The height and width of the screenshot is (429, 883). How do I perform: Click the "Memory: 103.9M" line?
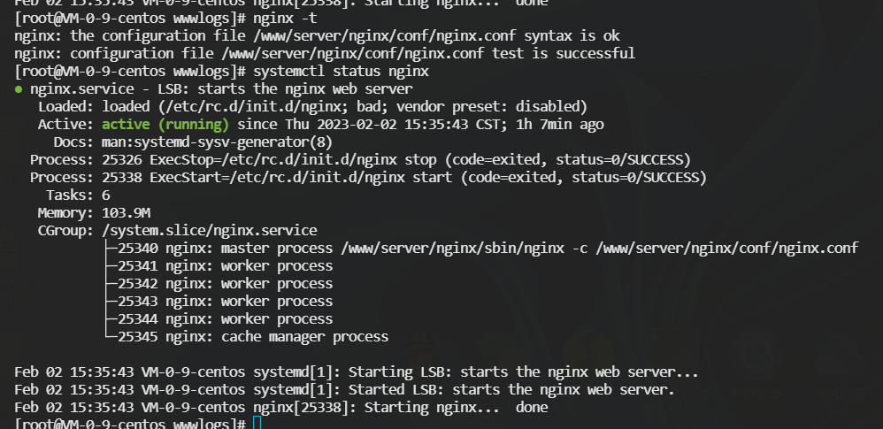[x=94, y=213]
